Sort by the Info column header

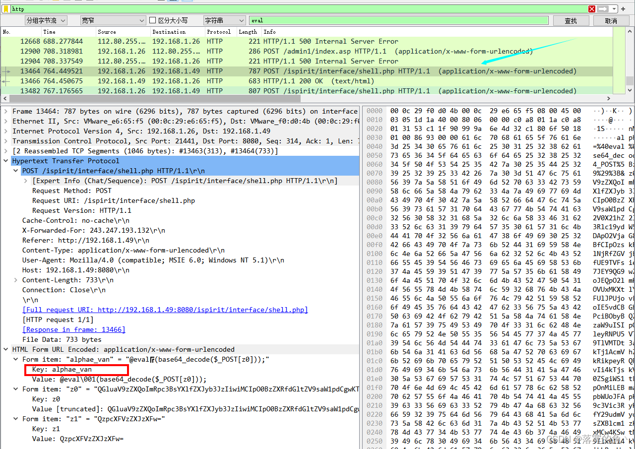(x=437, y=32)
